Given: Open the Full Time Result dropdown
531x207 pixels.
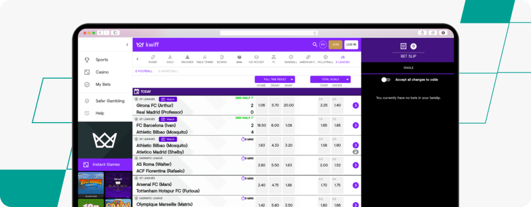Looking at the screenshot, I should [275, 79].
